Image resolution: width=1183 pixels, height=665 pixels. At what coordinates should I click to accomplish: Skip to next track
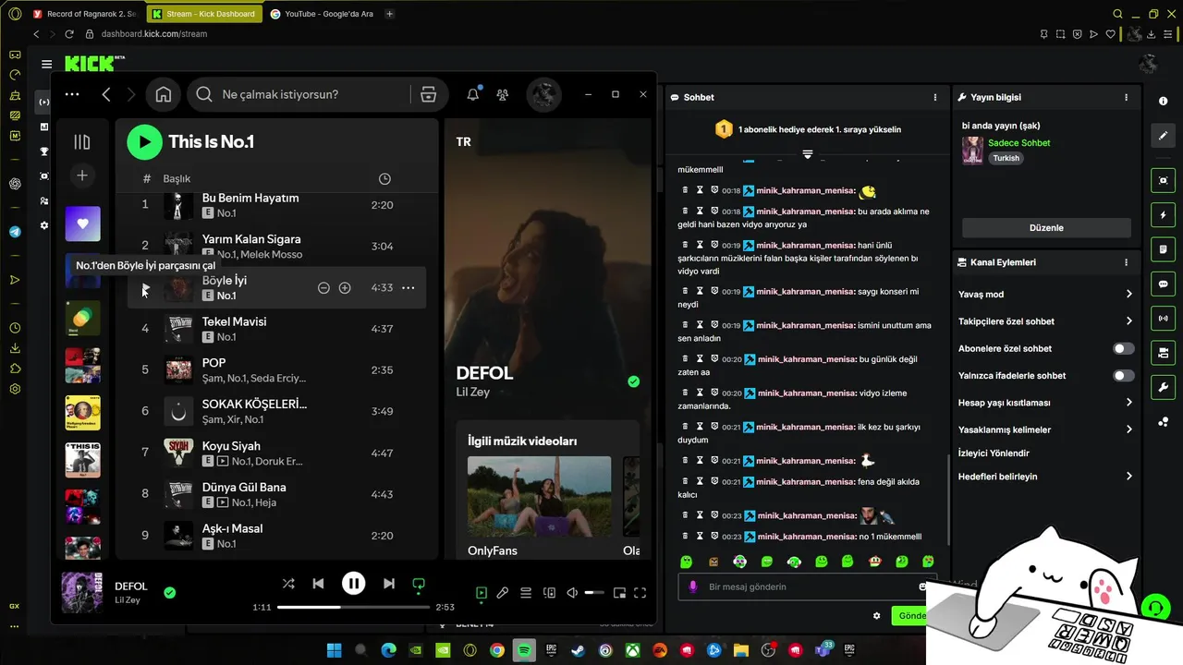[x=389, y=584]
